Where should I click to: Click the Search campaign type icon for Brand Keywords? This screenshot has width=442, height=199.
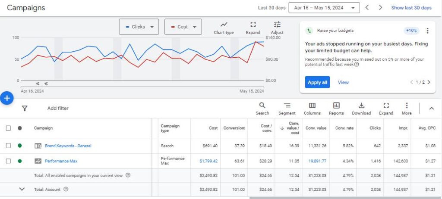pos(38,146)
